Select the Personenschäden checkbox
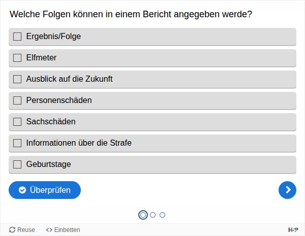 click(x=17, y=100)
